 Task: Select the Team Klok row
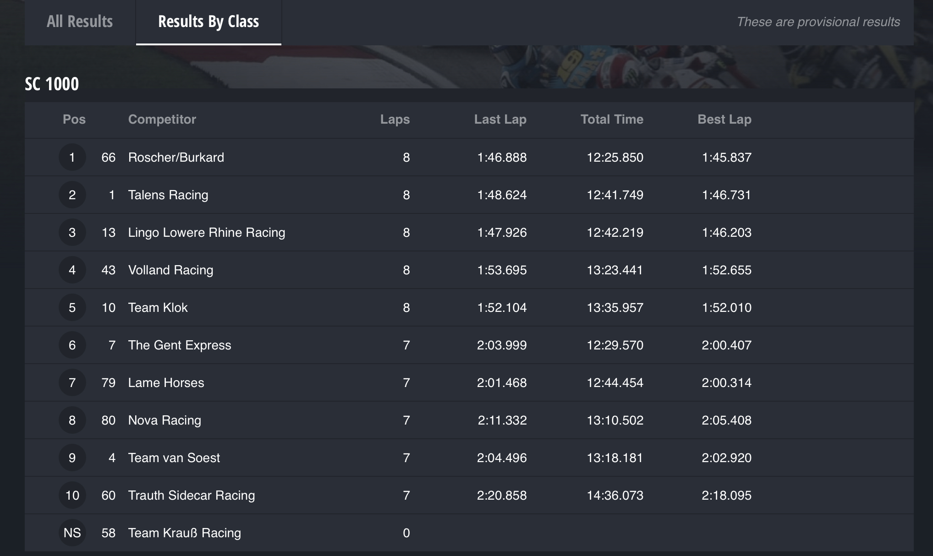tap(158, 308)
